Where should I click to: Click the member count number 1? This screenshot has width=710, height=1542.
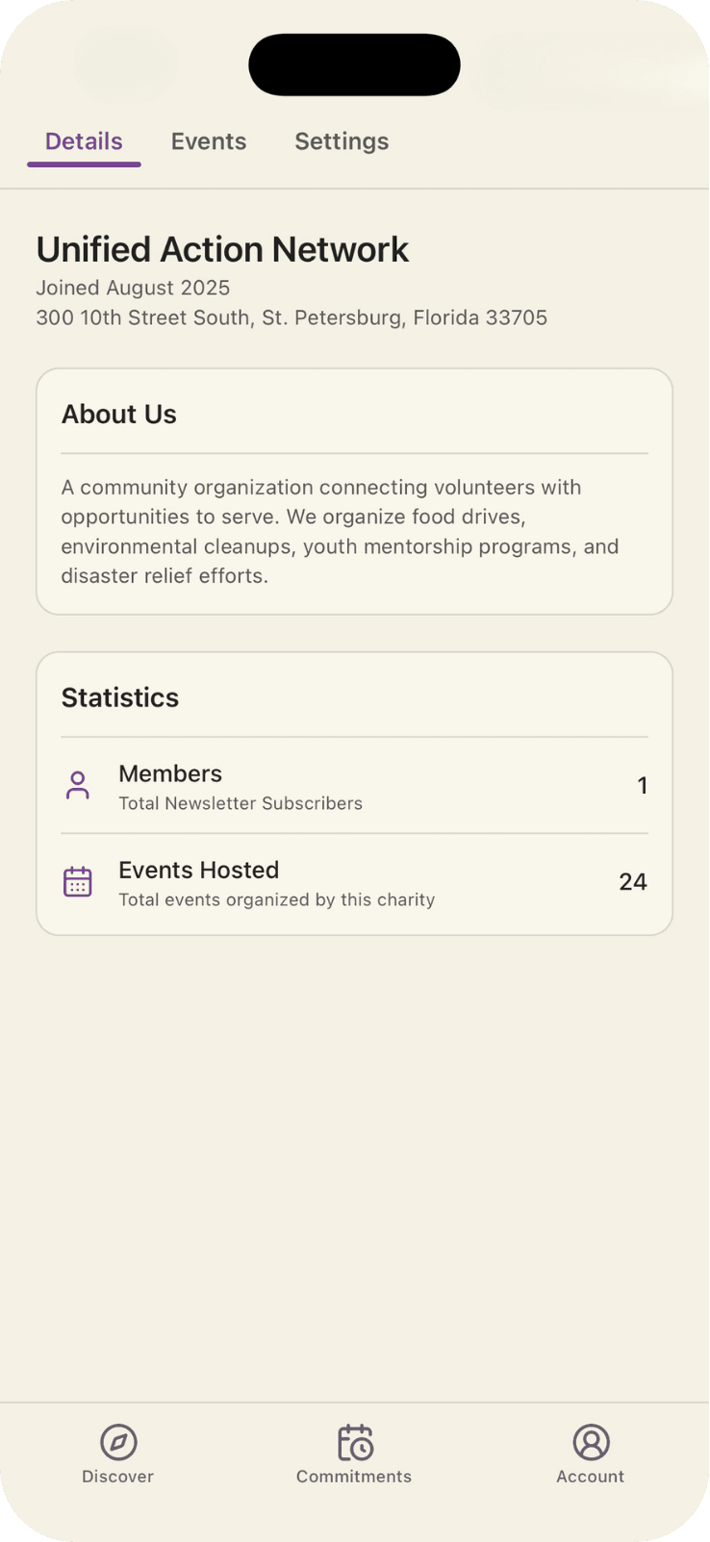point(642,786)
